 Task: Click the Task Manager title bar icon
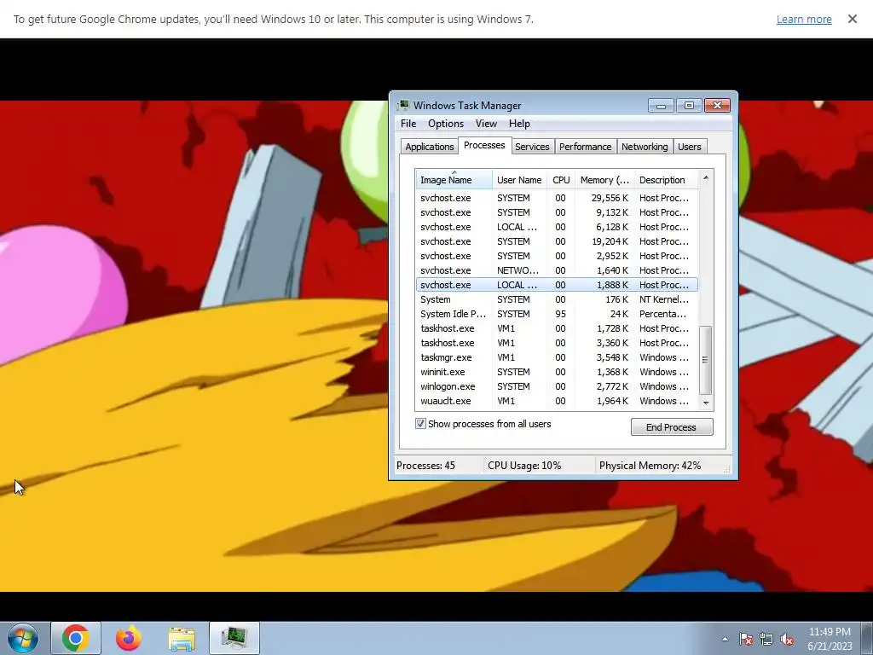(x=403, y=105)
